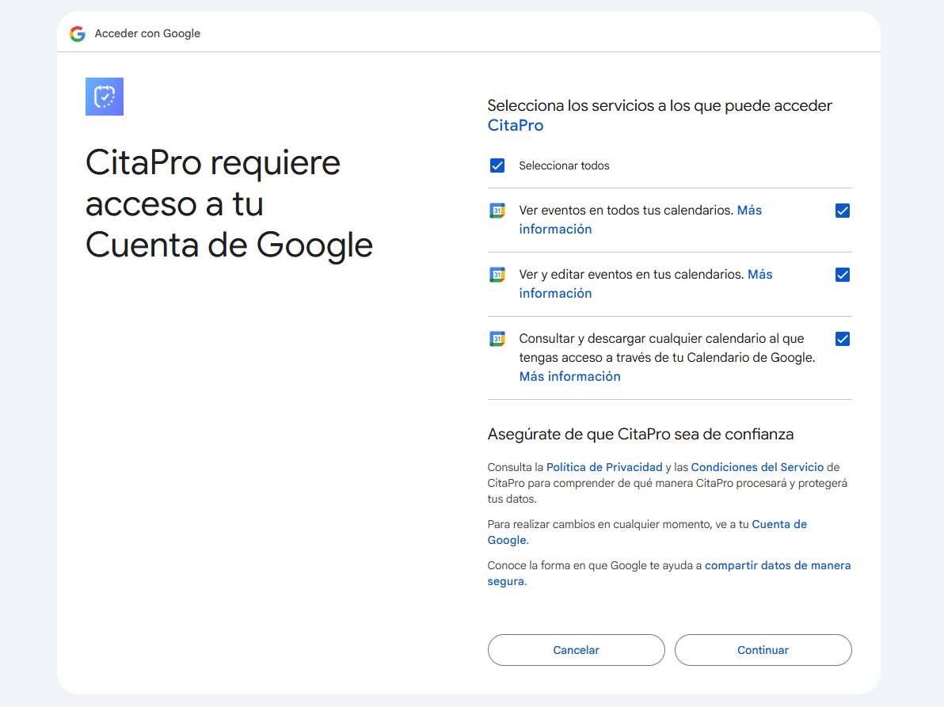The image size is (944, 707).
Task: Uncheck 'Ver y editar eventos' permission checkbox
Action: click(843, 275)
